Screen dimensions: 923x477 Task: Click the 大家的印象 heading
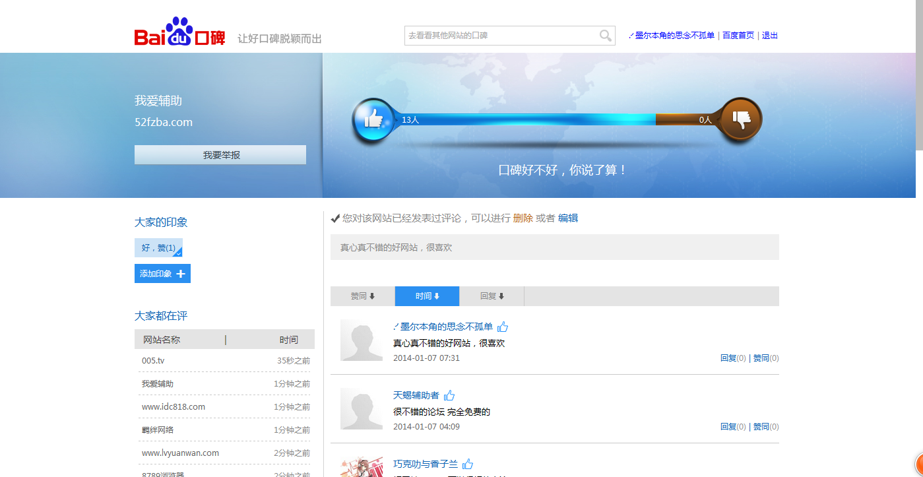click(x=161, y=222)
